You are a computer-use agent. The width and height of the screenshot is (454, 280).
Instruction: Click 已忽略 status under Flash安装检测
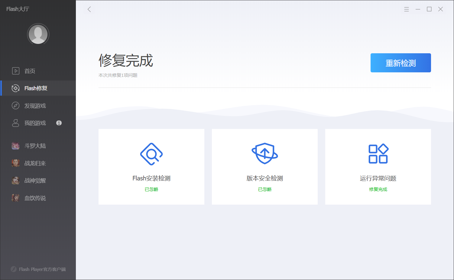pyautogui.click(x=151, y=189)
